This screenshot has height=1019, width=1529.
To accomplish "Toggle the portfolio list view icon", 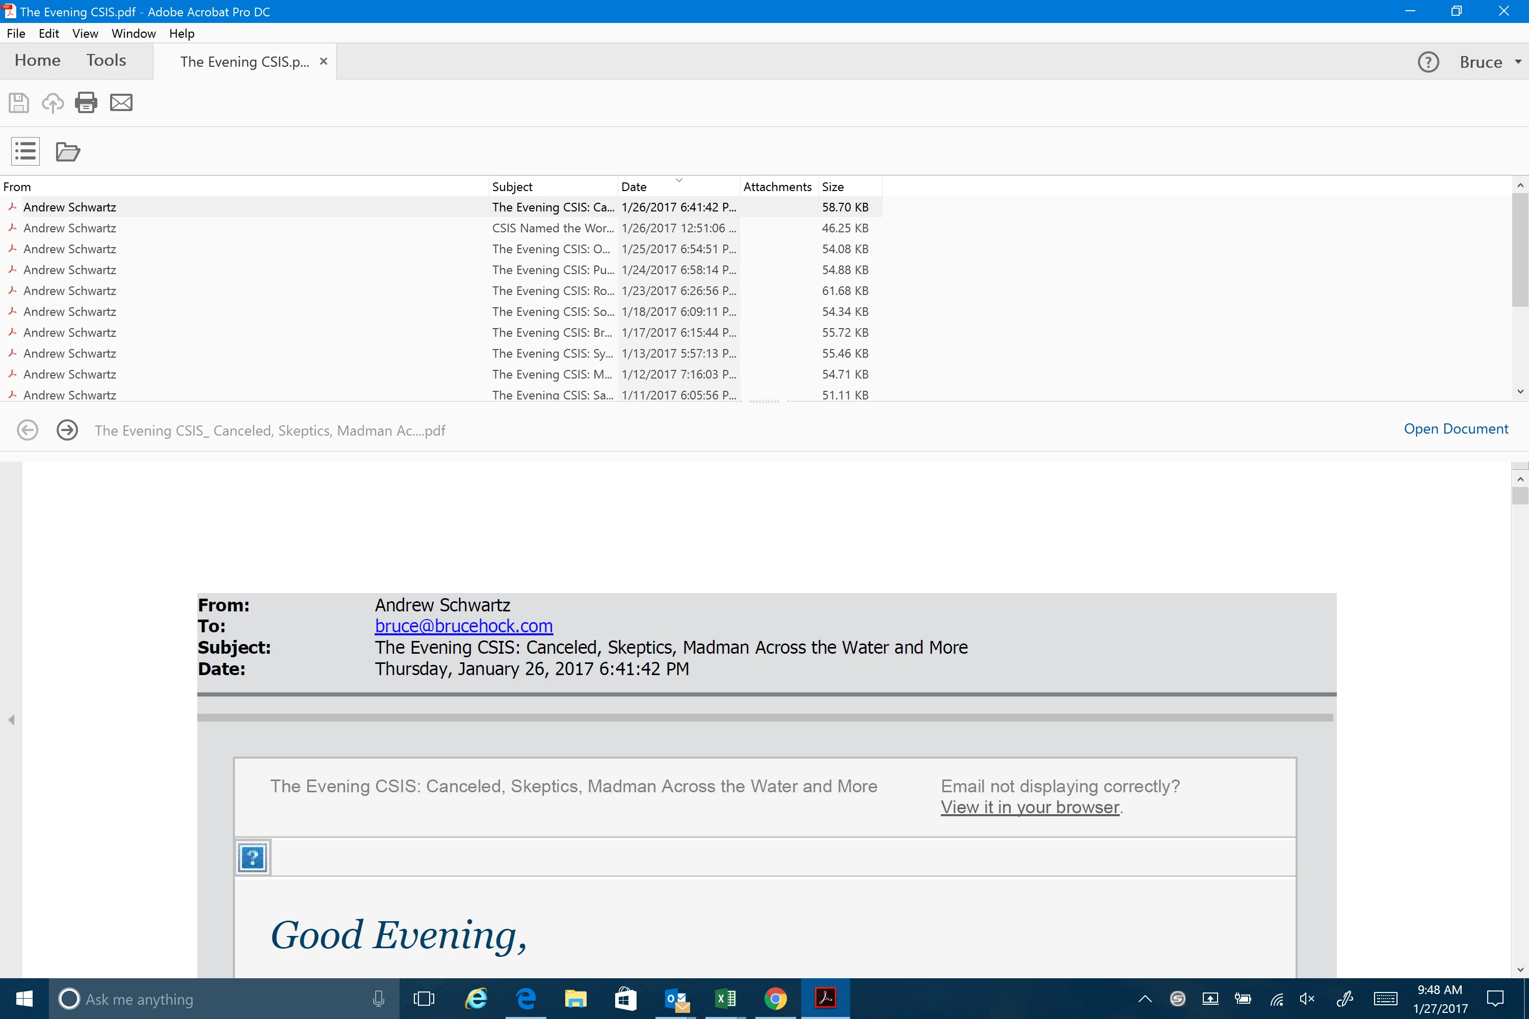I will pos(25,151).
